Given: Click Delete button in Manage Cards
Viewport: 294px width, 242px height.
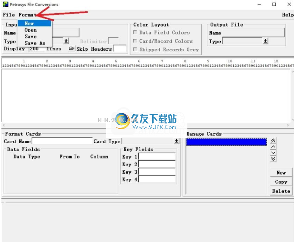Looking at the screenshot, I should [x=281, y=191].
